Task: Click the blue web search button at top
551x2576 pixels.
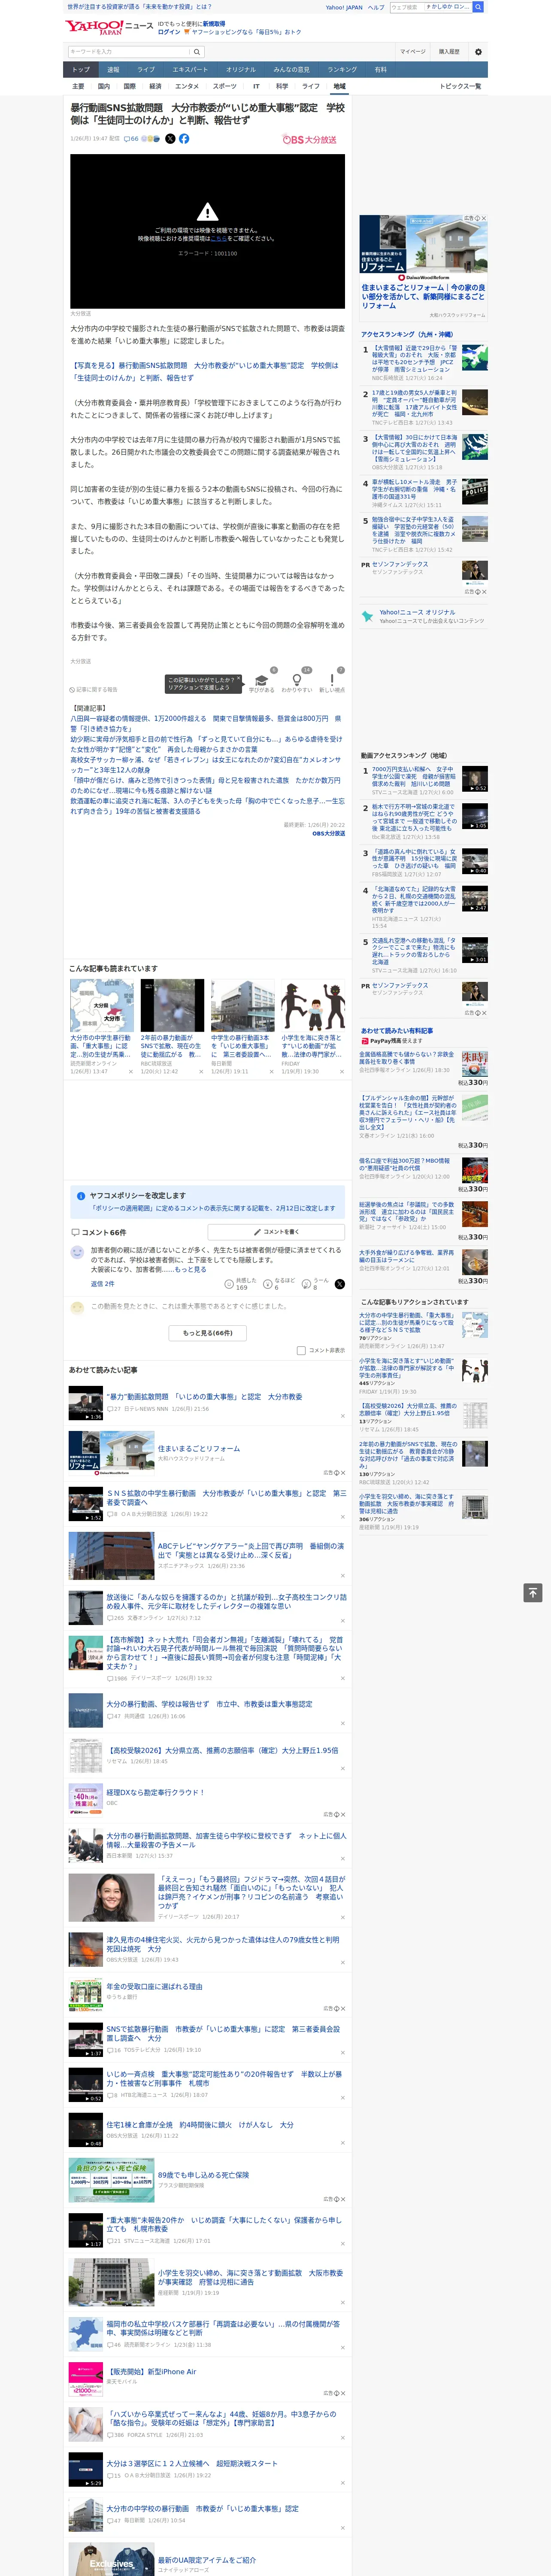Action: [x=478, y=7]
